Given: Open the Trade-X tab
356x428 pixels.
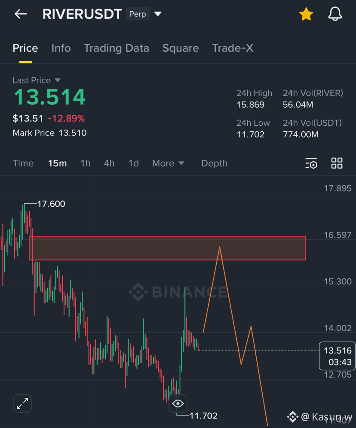Looking at the screenshot, I should tap(233, 48).
